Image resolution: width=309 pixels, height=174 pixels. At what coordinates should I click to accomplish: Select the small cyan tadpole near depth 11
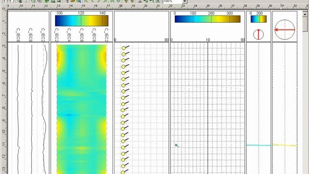point(176,145)
